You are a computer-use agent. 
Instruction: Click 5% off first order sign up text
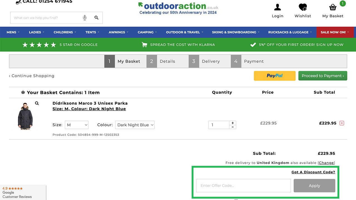(x=301, y=45)
